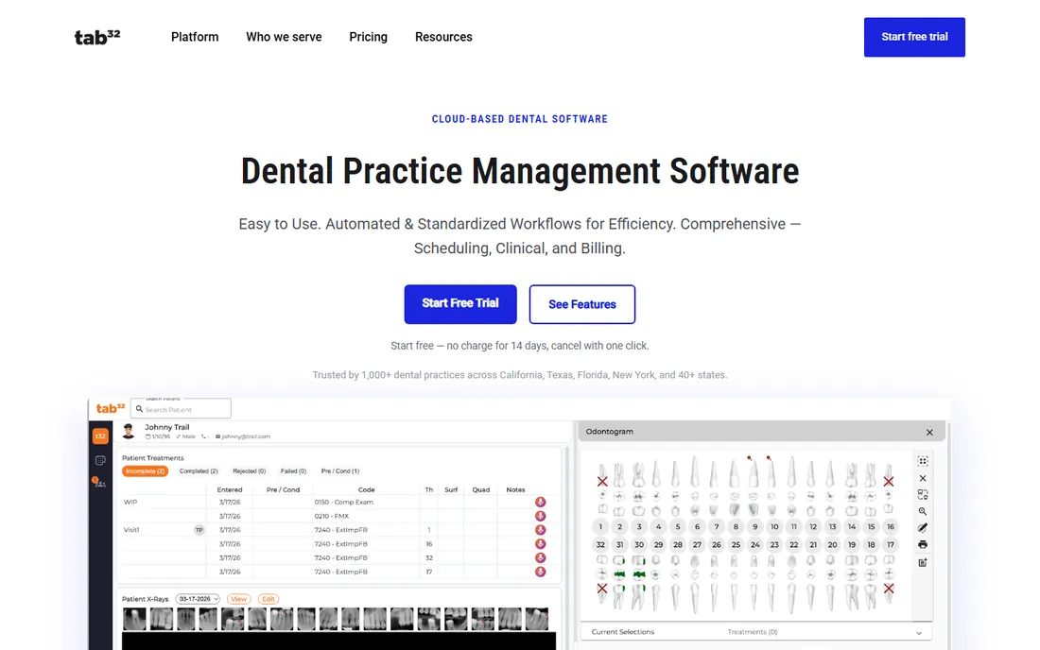
Task: Open the Platform navigation menu
Action: [195, 37]
